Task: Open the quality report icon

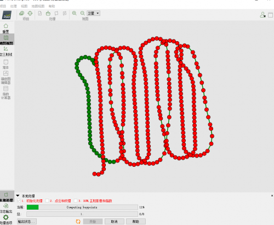Action: 40,13
